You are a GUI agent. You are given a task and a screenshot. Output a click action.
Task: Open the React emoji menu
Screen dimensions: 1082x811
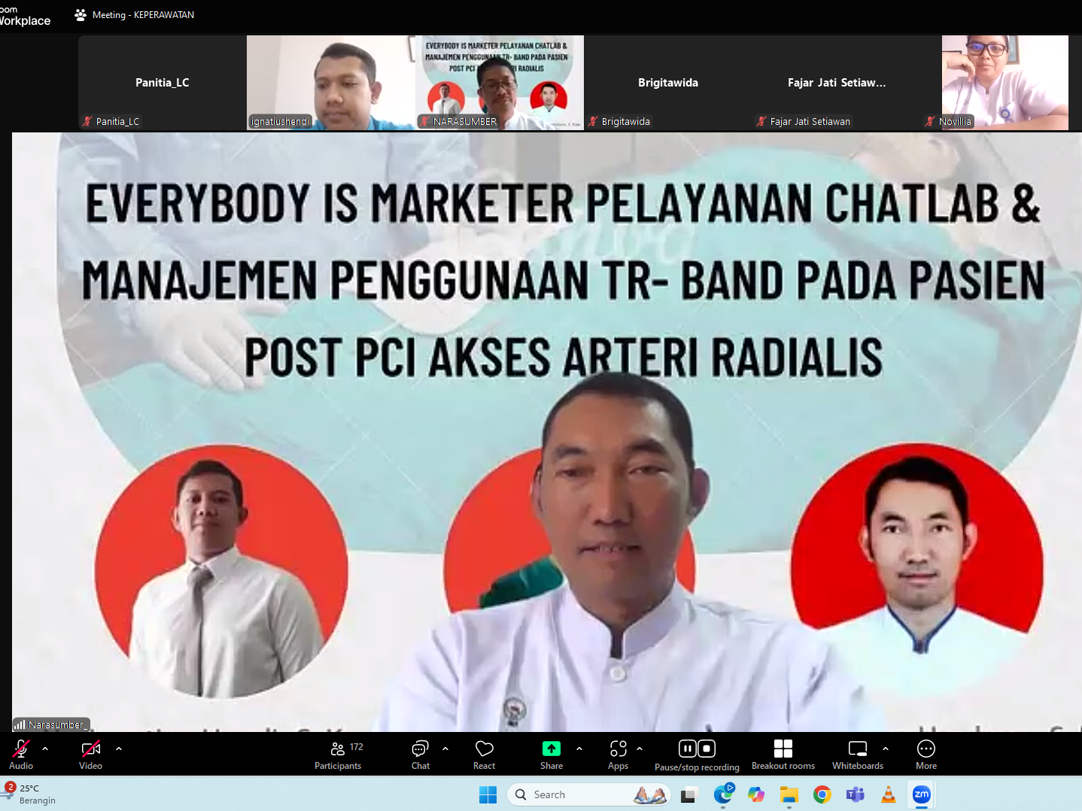[x=485, y=755]
